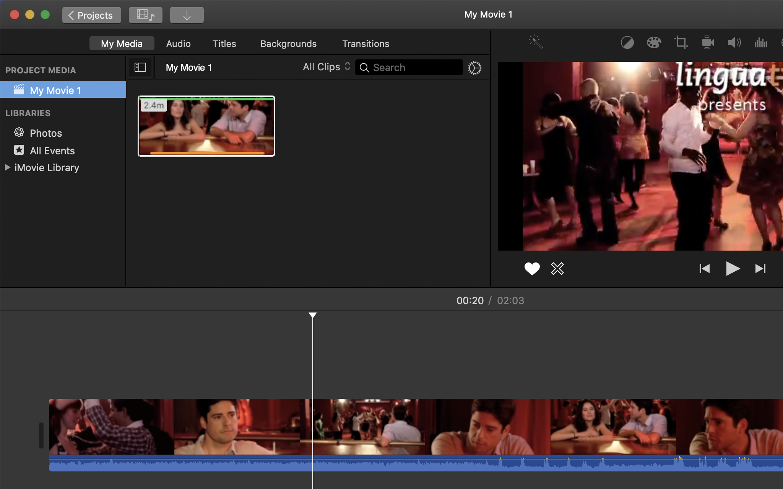The width and height of the screenshot is (783, 489).
Task: Select the cropping tool
Action: pyautogui.click(x=681, y=42)
